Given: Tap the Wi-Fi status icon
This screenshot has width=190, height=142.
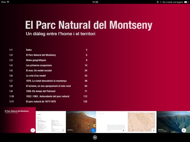Looking at the screenshot, I should [8, 2].
